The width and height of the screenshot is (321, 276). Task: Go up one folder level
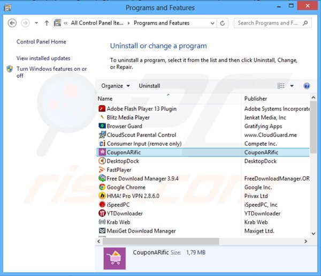pyautogui.click(x=47, y=23)
